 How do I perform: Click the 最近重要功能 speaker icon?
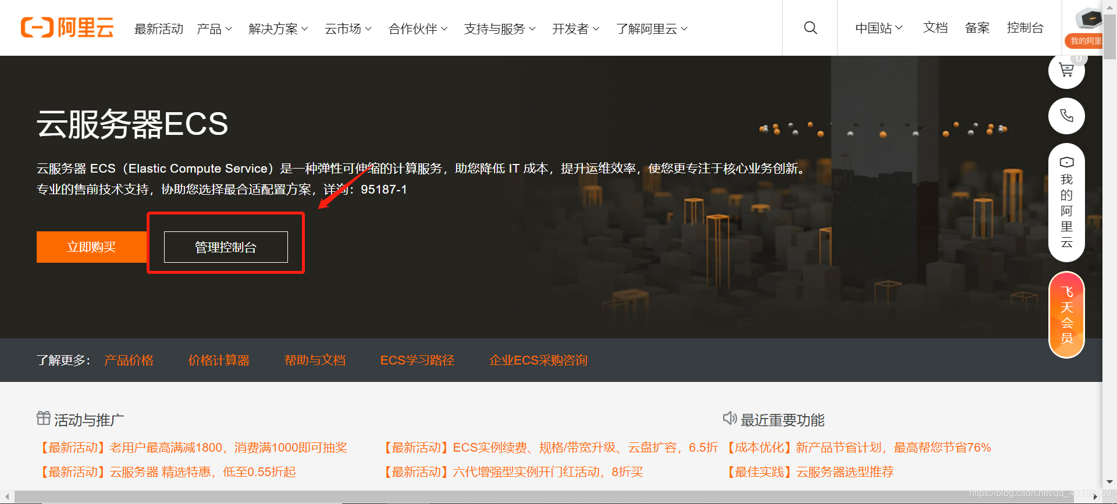tap(730, 418)
